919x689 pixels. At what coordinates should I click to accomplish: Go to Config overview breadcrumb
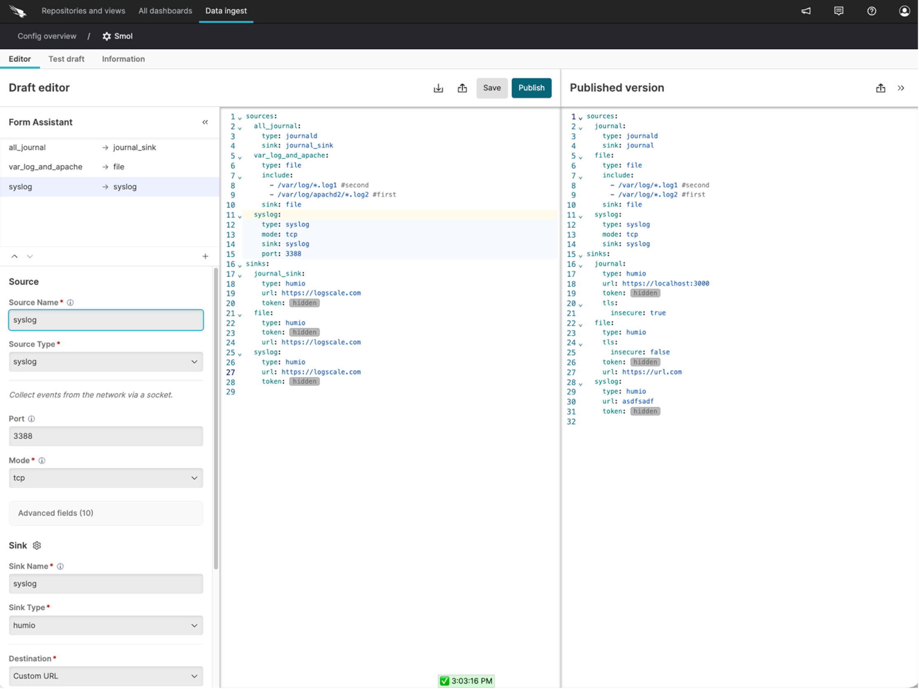tap(47, 36)
